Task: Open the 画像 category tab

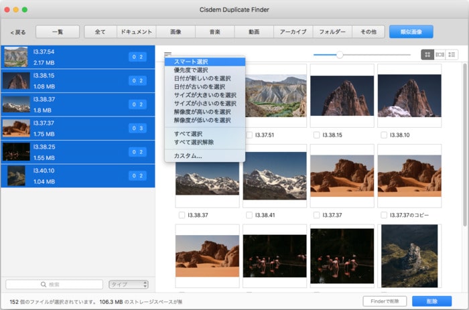Action: (176, 31)
